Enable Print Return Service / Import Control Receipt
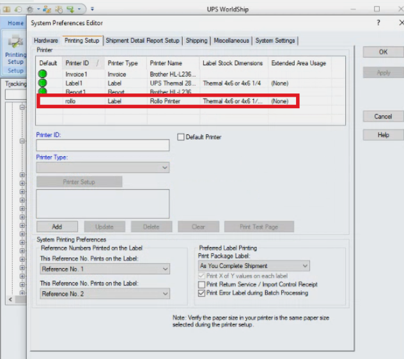 tap(201, 285)
